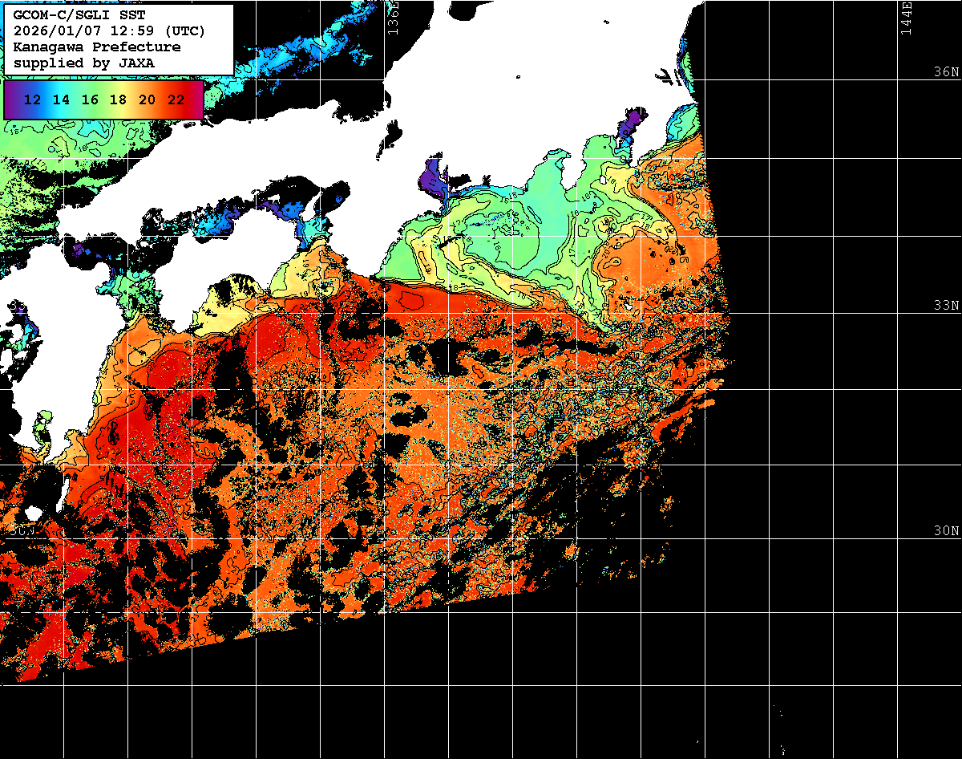Click the supplied by JAXA credit text
The width and height of the screenshot is (962, 759).
point(84,63)
